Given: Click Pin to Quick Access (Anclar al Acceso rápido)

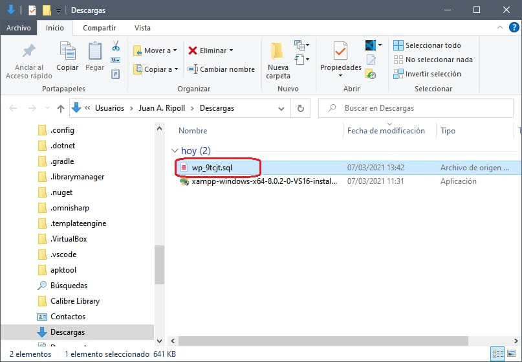Looking at the screenshot, I should (x=29, y=62).
